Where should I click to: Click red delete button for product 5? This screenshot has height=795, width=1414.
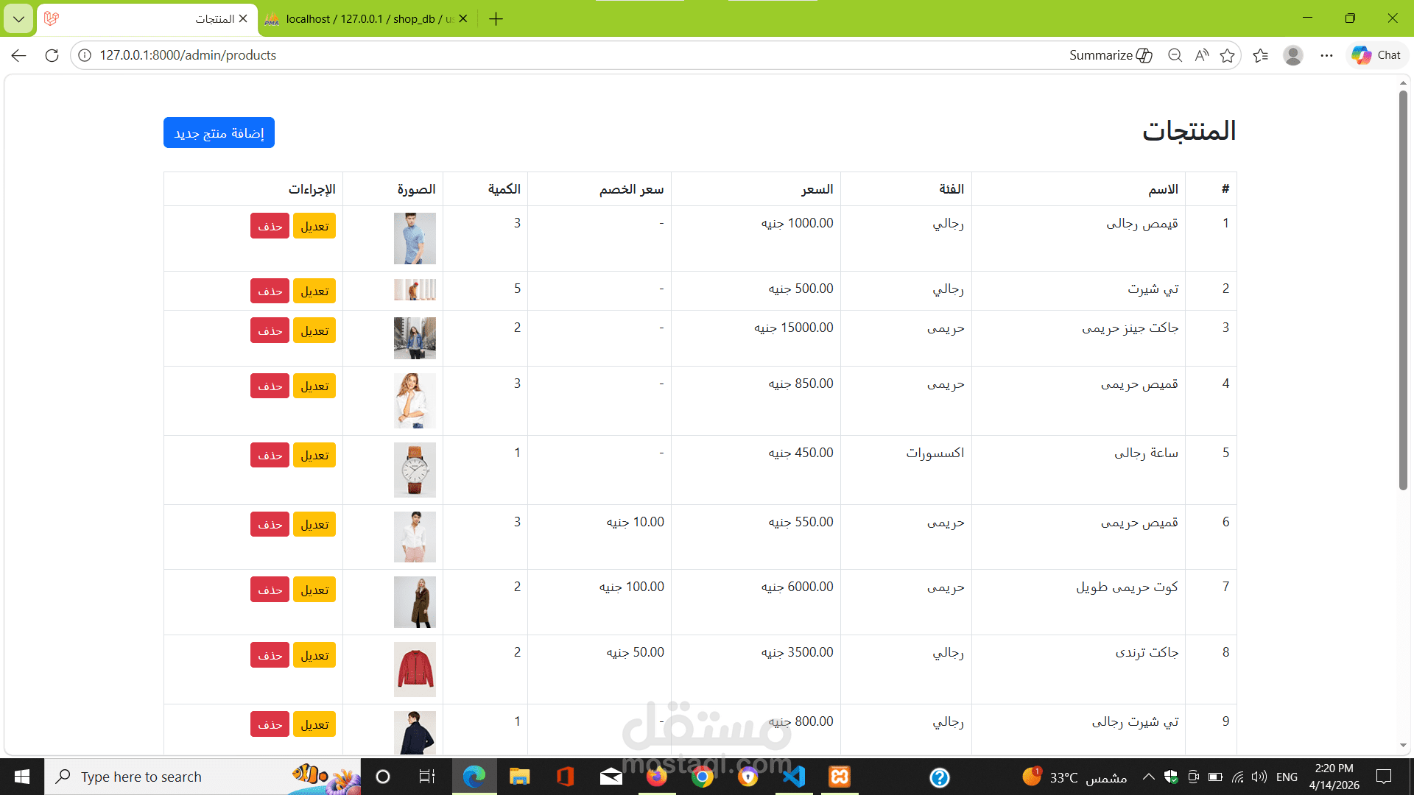coord(270,455)
